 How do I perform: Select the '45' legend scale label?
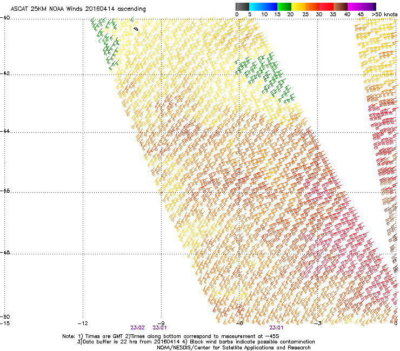coord(361,15)
